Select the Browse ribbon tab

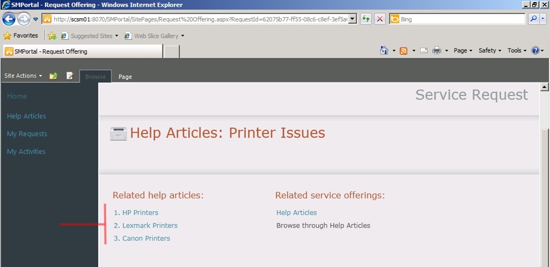pos(96,77)
